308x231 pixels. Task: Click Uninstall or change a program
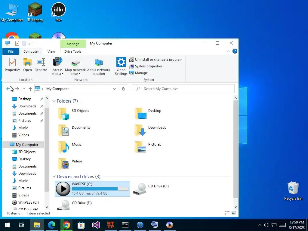(156, 60)
